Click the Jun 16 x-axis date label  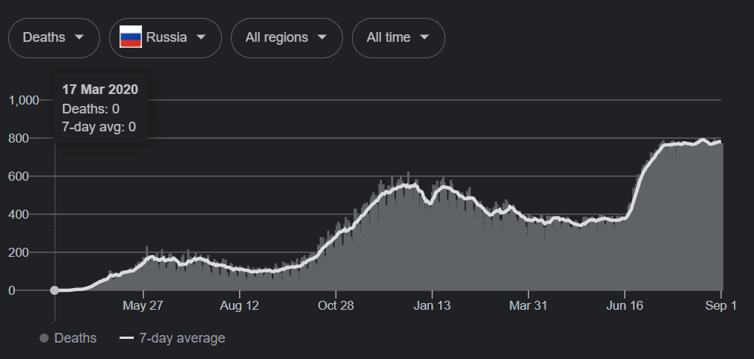(625, 305)
